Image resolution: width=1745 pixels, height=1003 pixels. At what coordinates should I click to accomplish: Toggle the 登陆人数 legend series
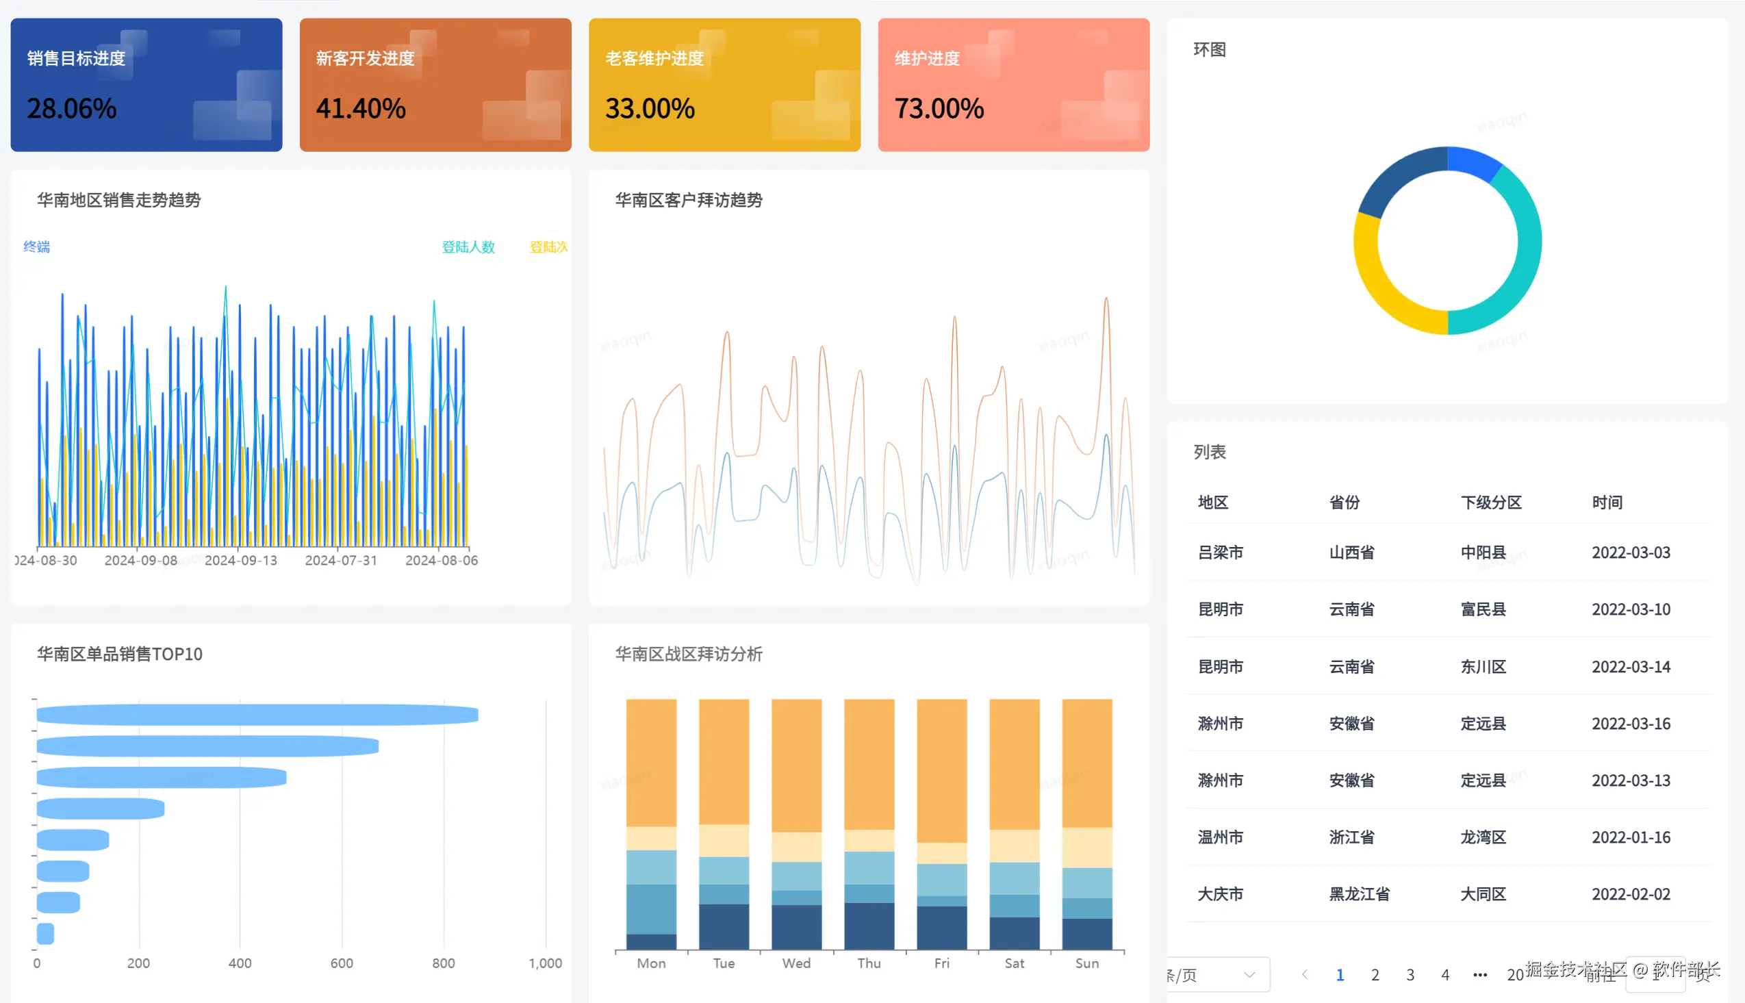(x=468, y=246)
